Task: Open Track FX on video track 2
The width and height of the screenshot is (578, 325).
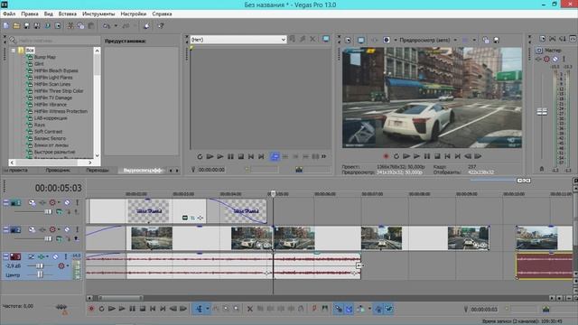Action: pyautogui.click(x=42, y=229)
